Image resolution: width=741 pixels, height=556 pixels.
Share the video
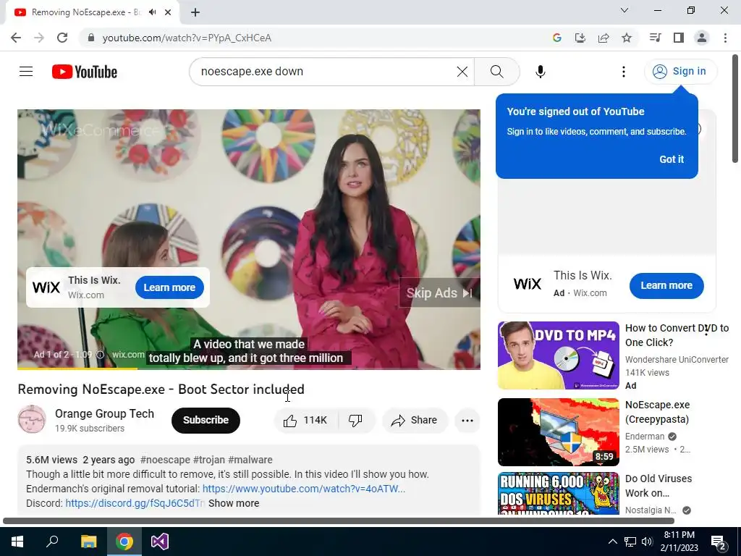click(415, 421)
